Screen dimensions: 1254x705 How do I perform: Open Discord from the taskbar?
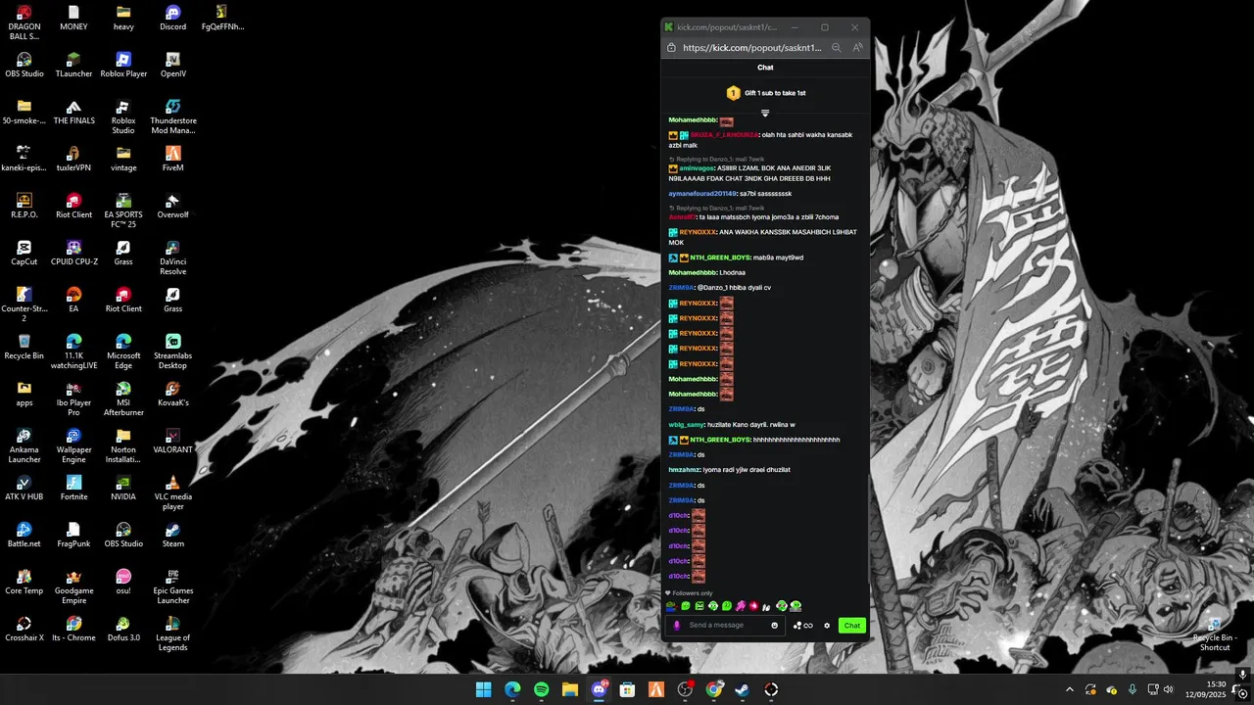[x=599, y=689]
